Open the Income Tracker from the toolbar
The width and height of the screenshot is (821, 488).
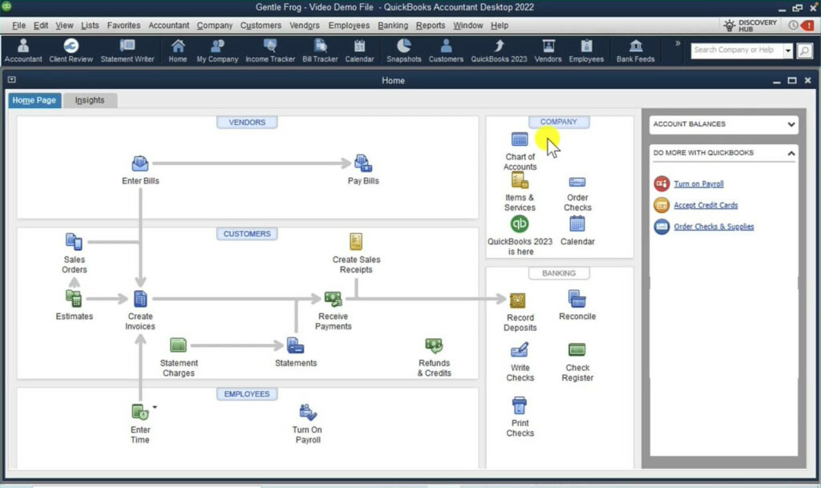pyautogui.click(x=270, y=48)
